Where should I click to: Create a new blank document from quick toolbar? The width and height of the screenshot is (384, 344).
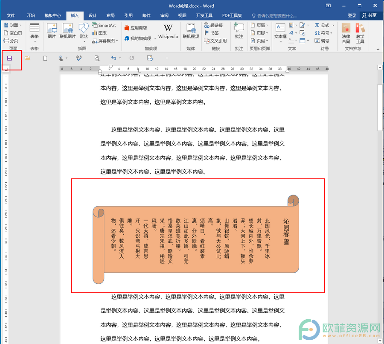click(x=45, y=58)
